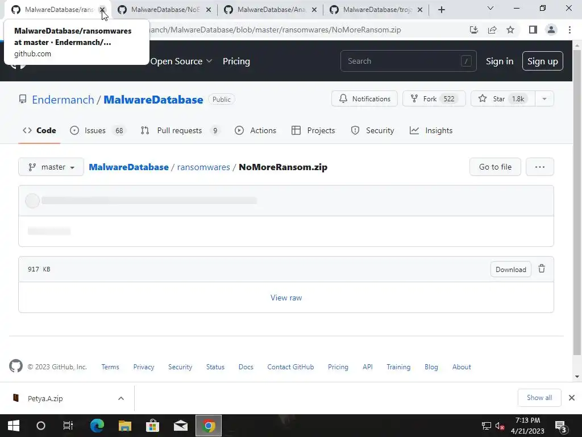Open a new browser tab
The height and width of the screenshot is (437, 582).
coord(441,10)
